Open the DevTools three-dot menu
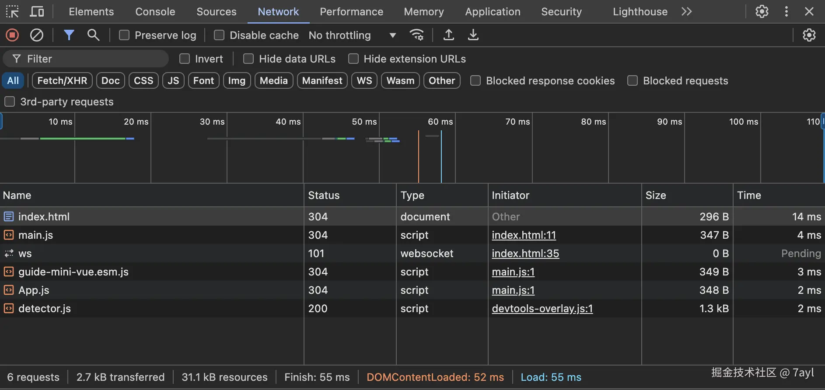The image size is (825, 390). (x=786, y=12)
